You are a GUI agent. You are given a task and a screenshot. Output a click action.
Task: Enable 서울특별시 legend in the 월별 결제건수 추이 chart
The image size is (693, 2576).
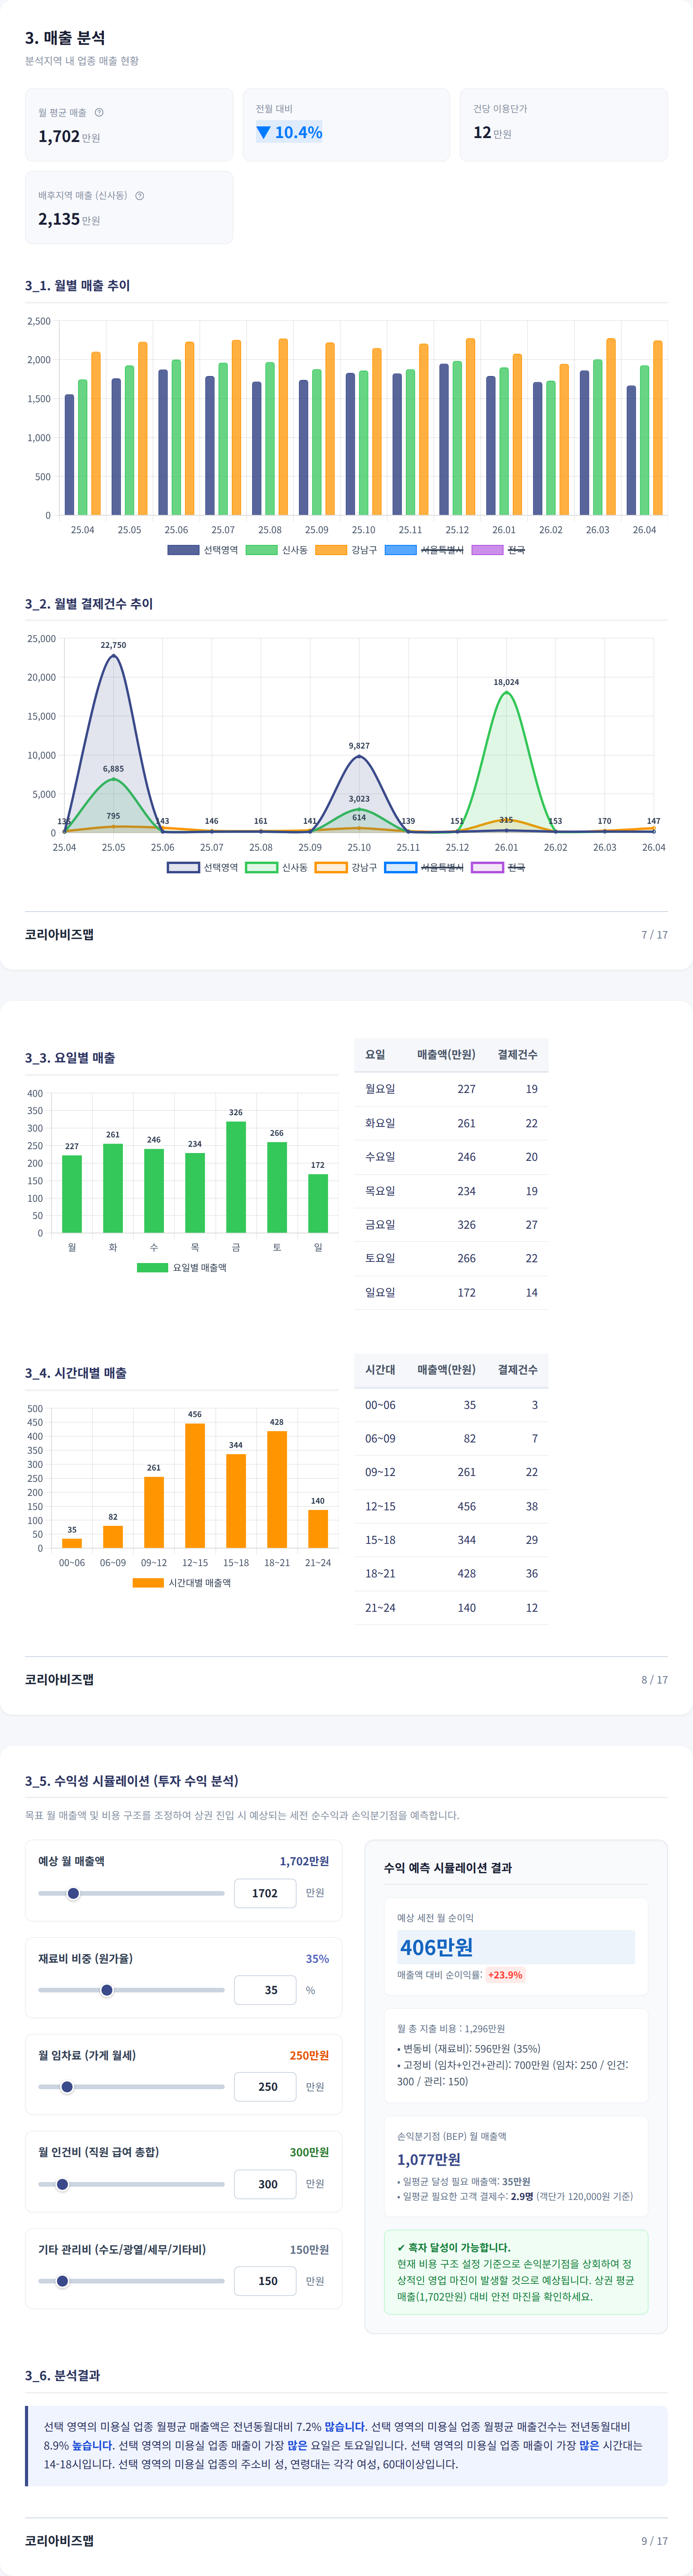click(x=424, y=867)
